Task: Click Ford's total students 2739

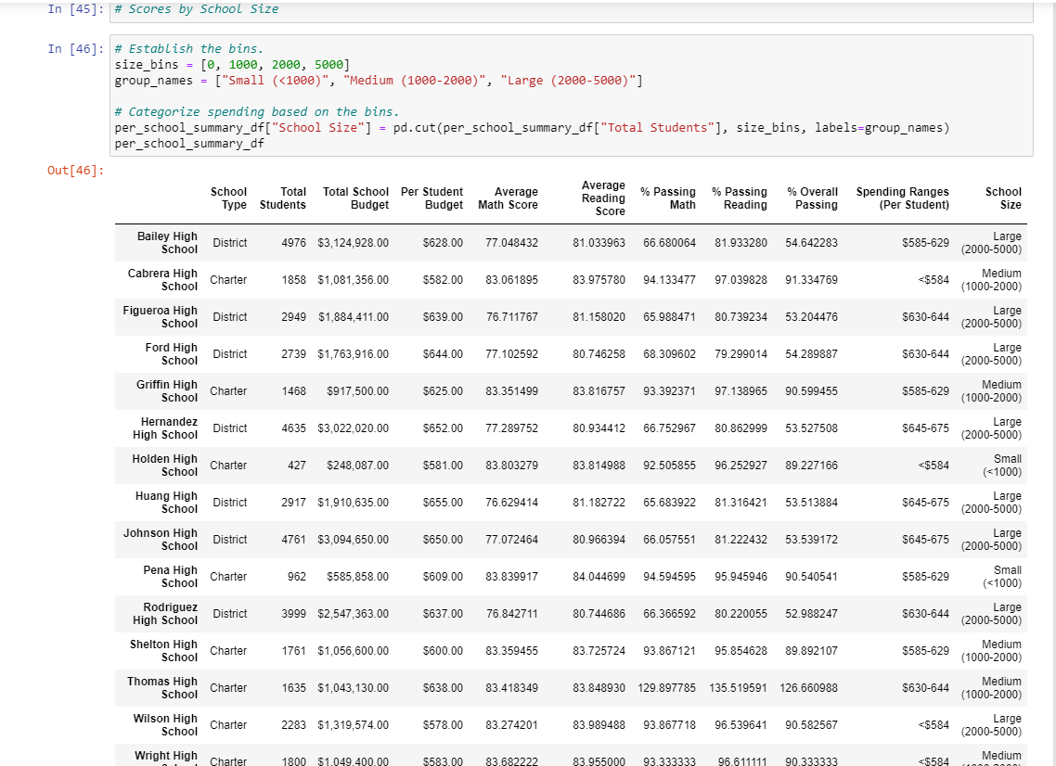Action: [x=293, y=354]
